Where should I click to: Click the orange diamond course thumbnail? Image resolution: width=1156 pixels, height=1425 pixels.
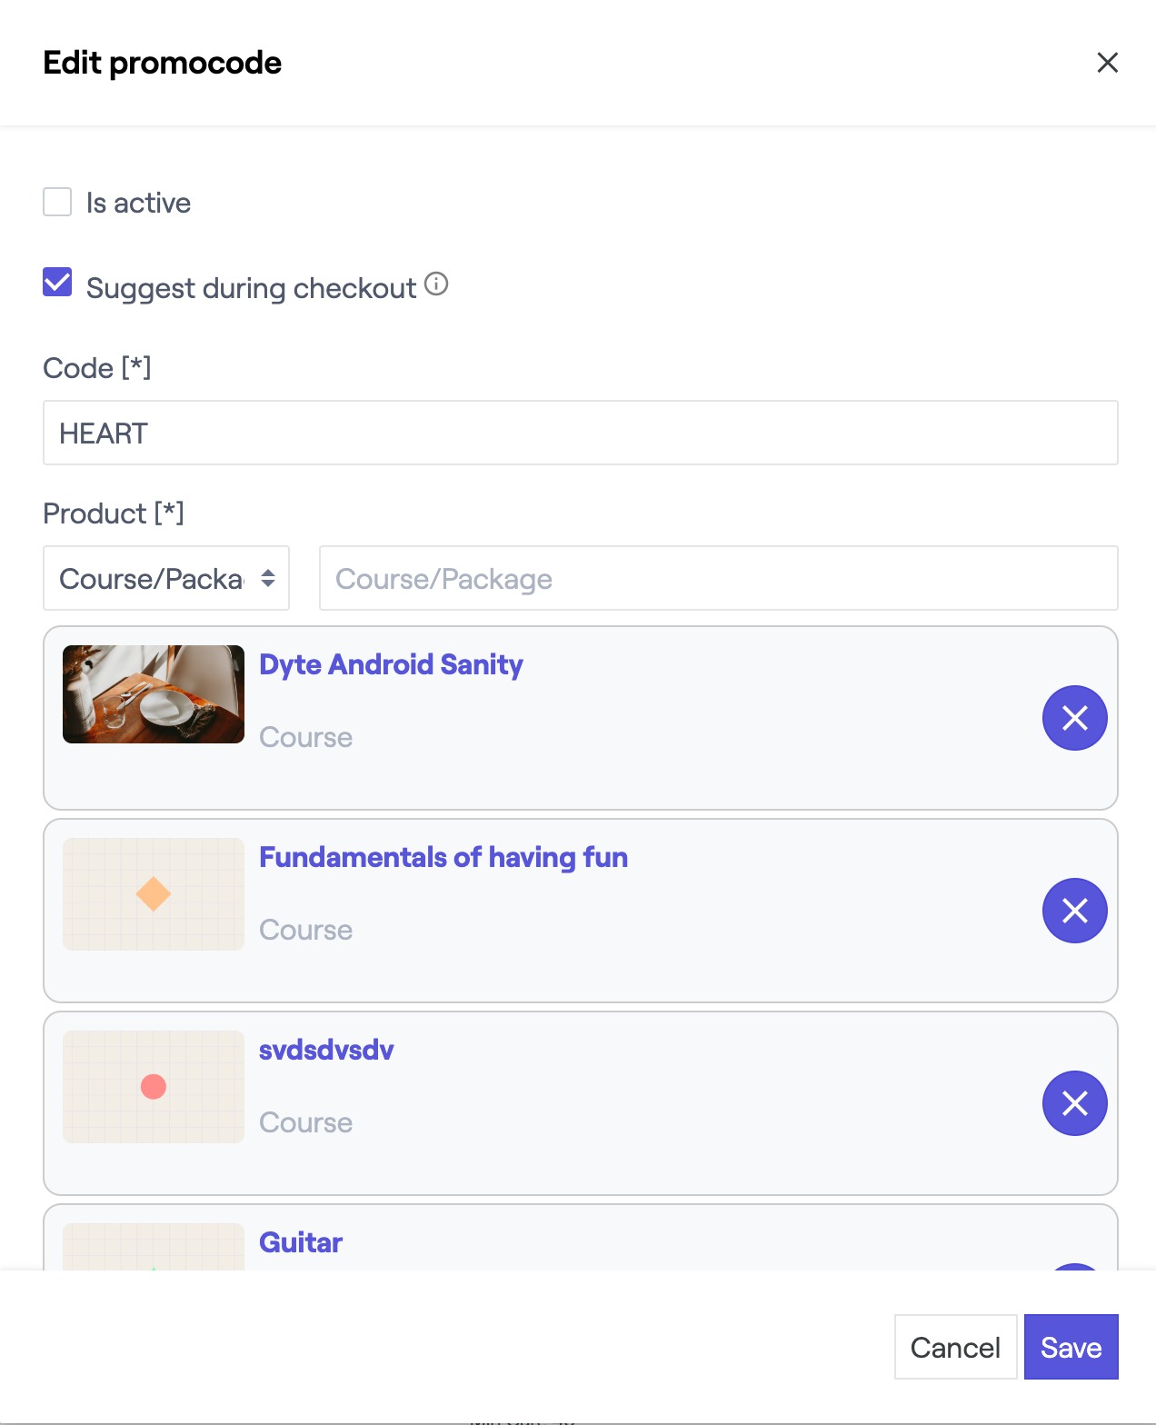pos(154,894)
